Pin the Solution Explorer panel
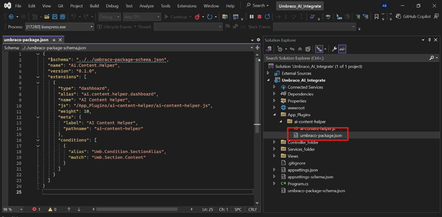 coord(430,40)
